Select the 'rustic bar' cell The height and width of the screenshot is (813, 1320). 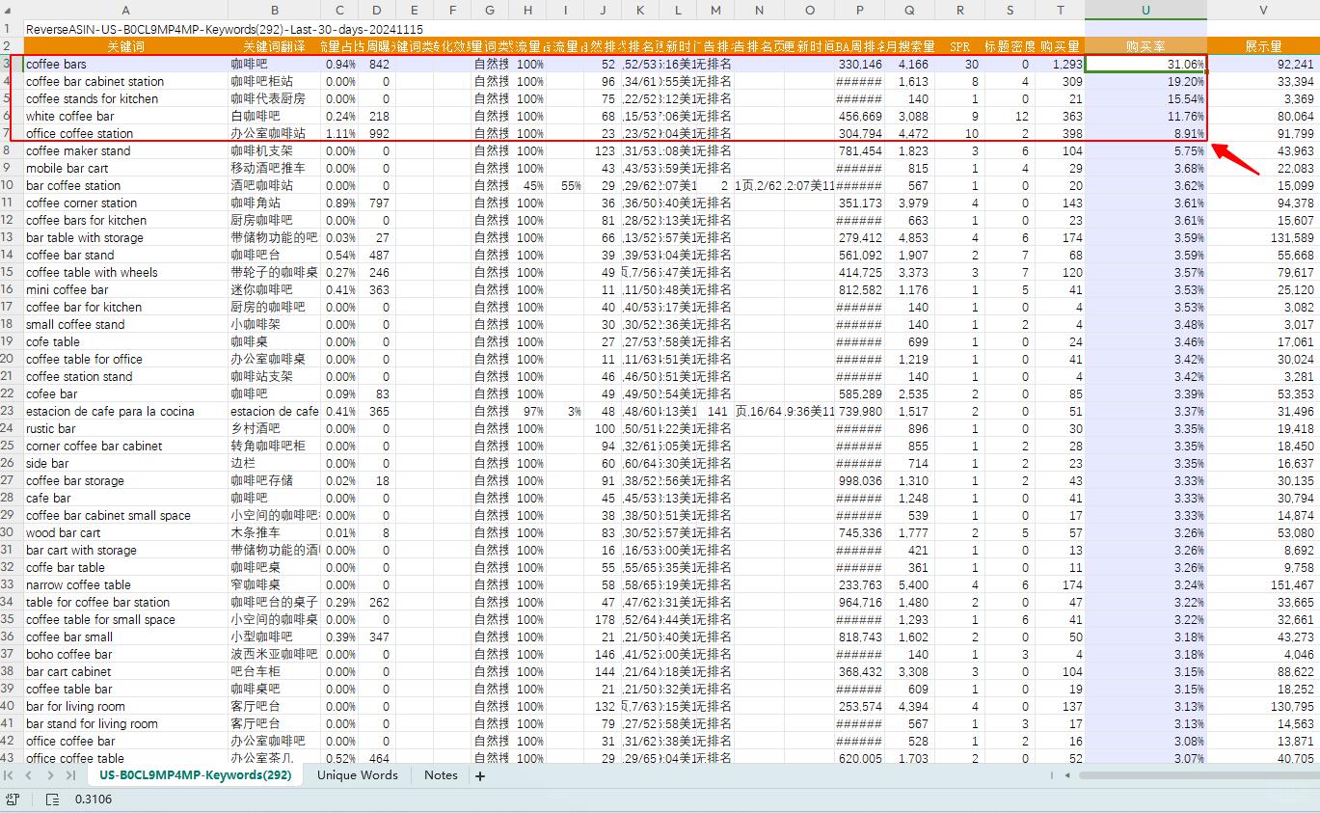pos(125,428)
